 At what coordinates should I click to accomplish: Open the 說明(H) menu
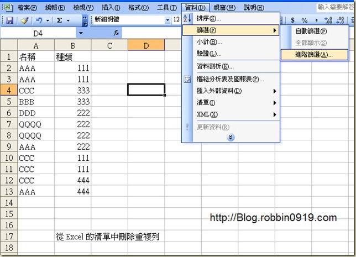pos(254,8)
